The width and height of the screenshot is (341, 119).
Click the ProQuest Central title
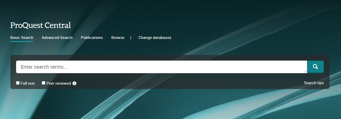pyautogui.click(x=40, y=25)
